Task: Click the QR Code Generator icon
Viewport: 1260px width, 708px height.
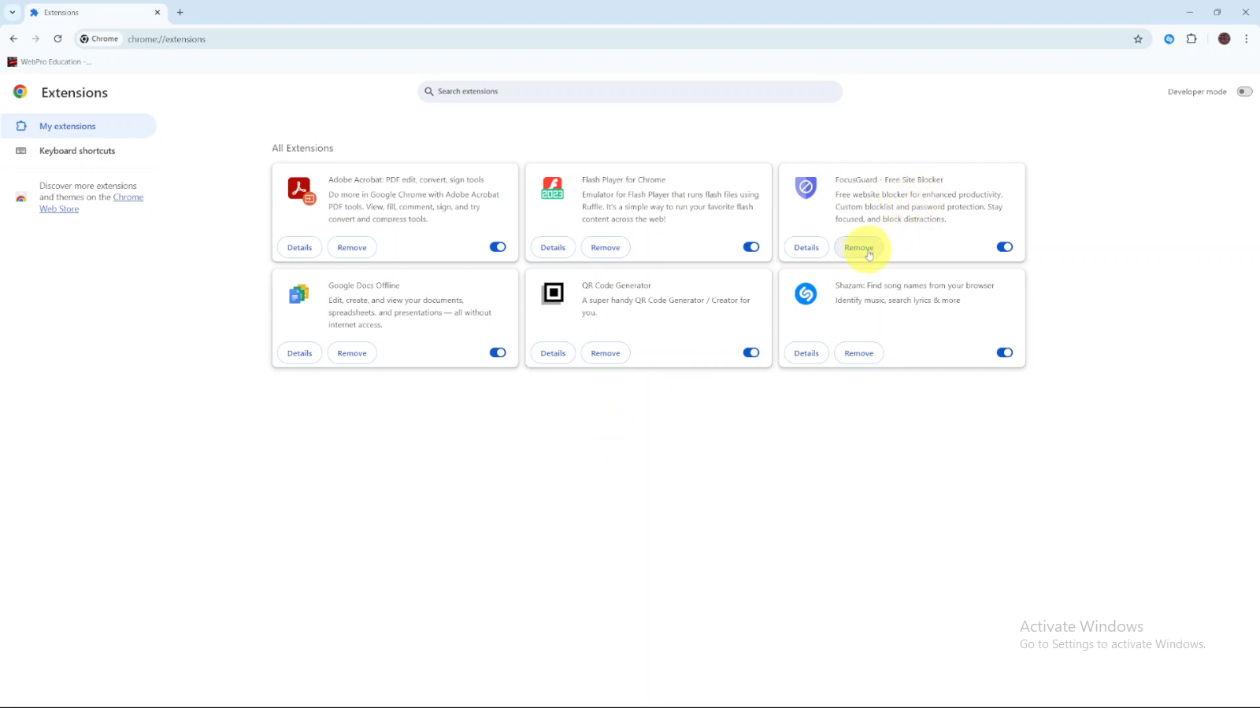Action: click(553, 293)
